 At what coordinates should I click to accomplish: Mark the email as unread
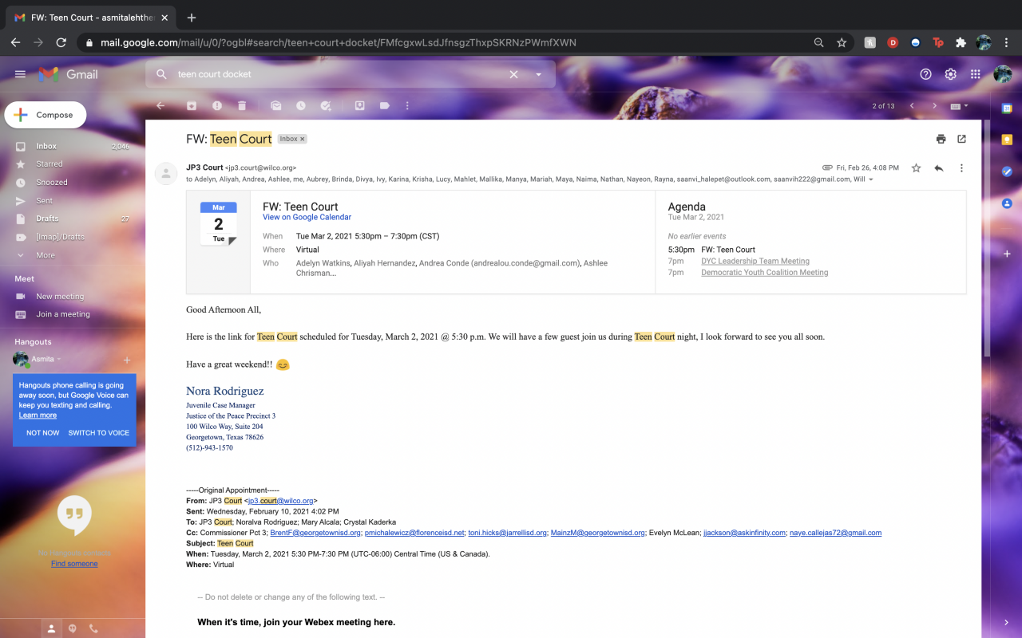click(x=275, y=105)
